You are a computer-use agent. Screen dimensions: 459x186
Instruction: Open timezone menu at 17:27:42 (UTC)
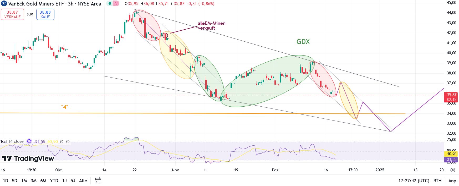click(x=414, y=181)
